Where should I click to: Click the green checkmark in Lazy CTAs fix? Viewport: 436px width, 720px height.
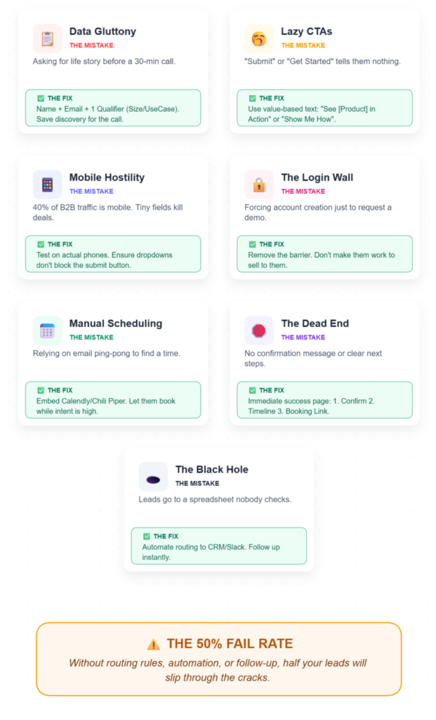coord(252,98)
